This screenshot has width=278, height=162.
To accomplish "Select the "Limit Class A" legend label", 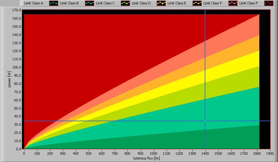I will pos(33,3).
